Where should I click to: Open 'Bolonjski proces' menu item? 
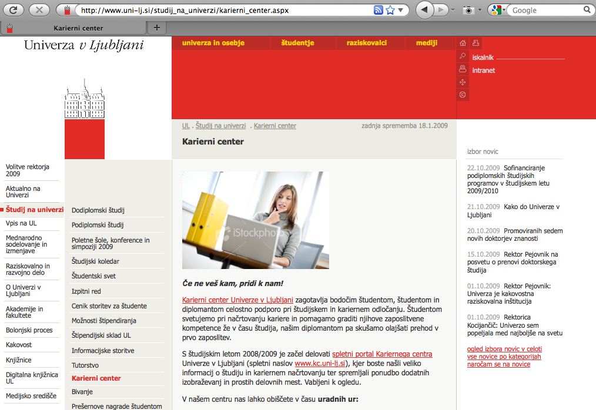[29, 330]
